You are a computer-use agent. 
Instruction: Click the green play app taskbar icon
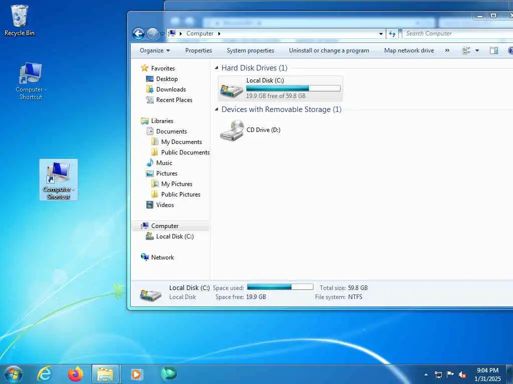(x=169, y=373)
